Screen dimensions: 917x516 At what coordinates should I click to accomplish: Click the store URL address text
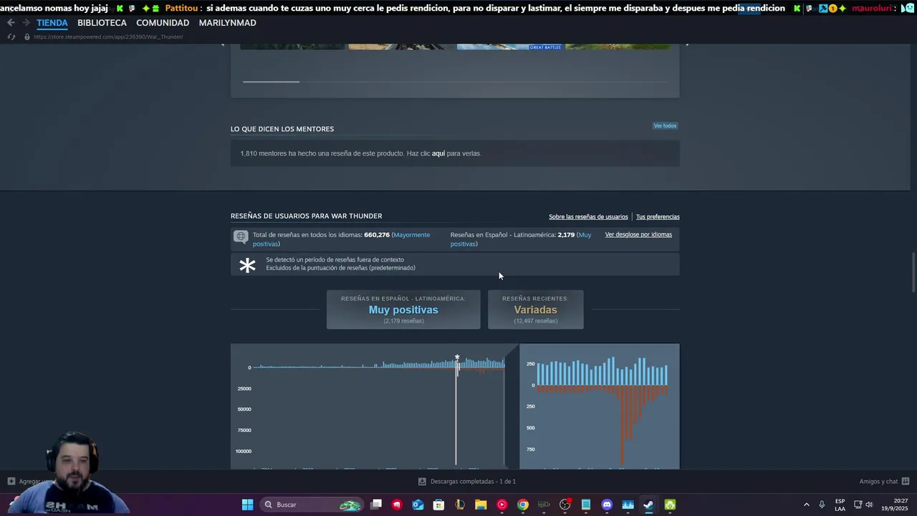[108, 37]
